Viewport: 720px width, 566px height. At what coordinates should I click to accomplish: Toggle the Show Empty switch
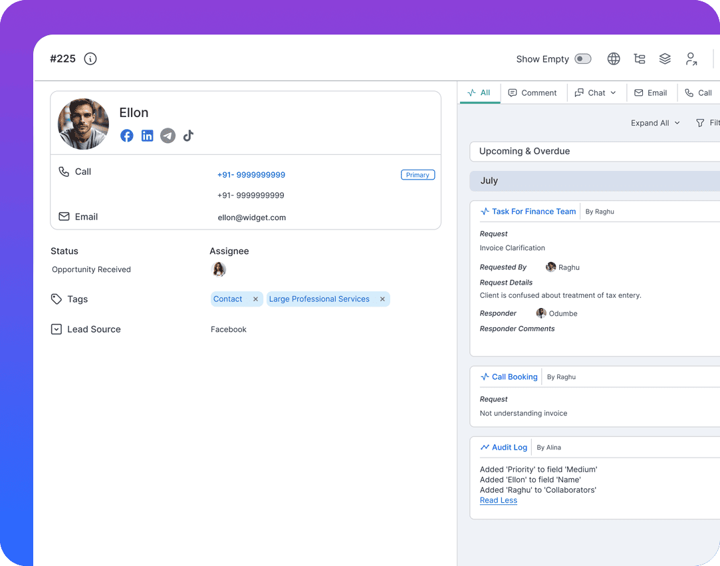pyautogui.click(x=583, y=59)
